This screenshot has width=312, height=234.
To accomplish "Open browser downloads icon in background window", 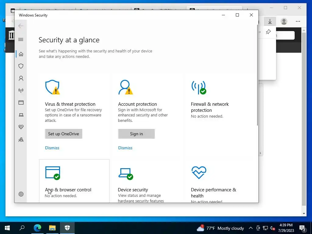I will point(270,21).
